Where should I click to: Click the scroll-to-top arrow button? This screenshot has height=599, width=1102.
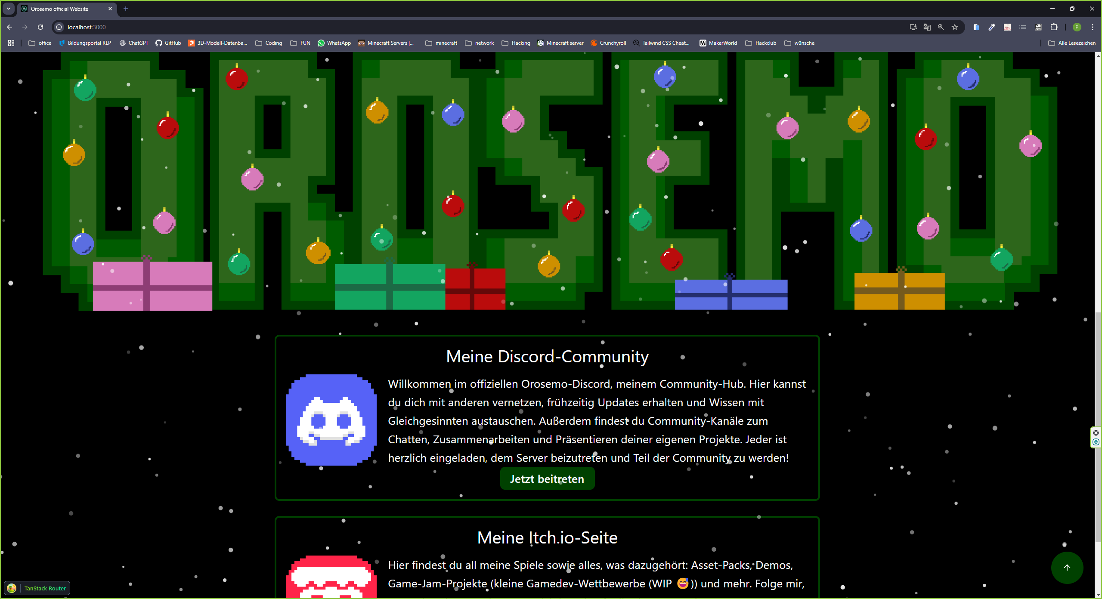(1067, 568)
